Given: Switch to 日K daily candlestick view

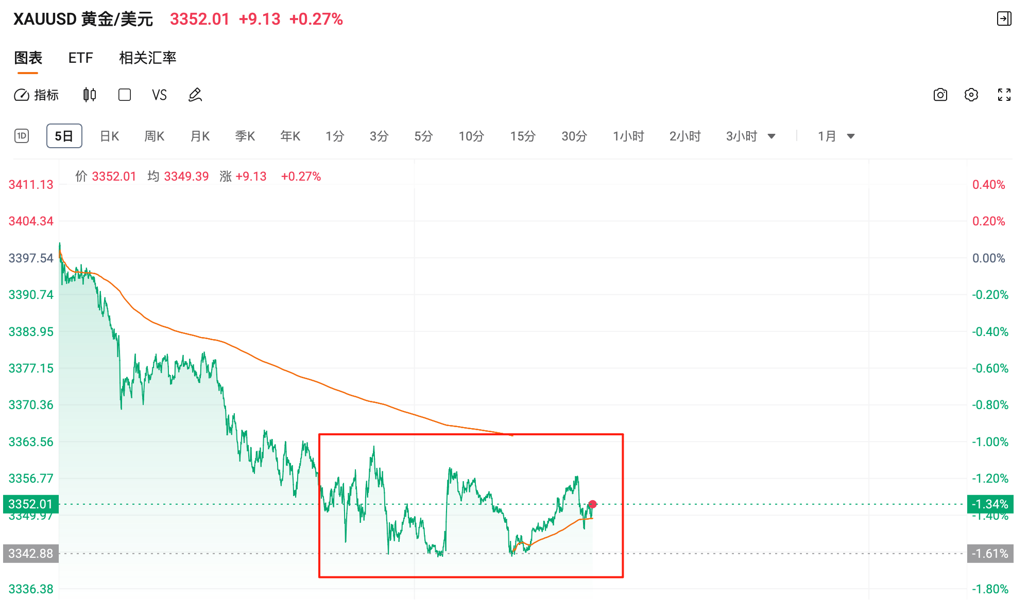Looking at the screenshot, I should pos(109,136).
